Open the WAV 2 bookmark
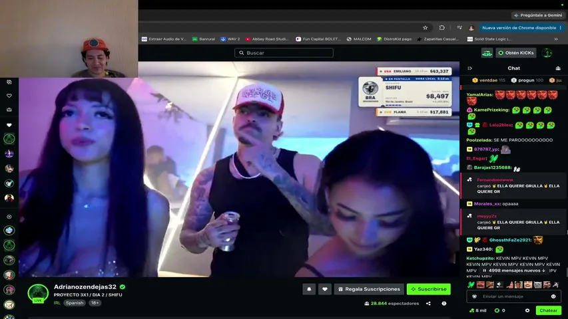The width and height of the screenshot is (568, 319). [230, 39]
